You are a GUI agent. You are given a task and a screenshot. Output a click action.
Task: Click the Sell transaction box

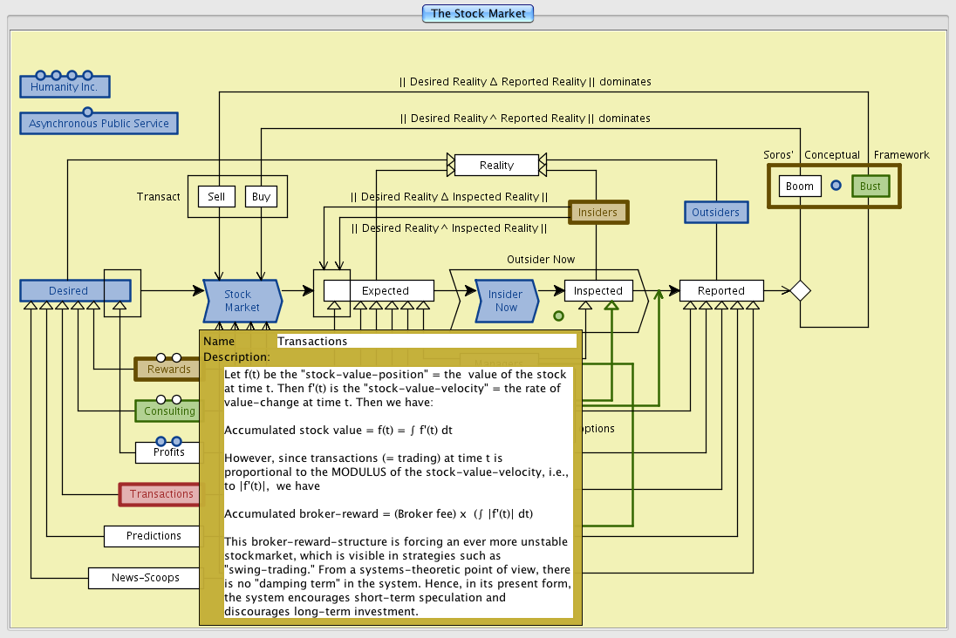pos(216,197)
